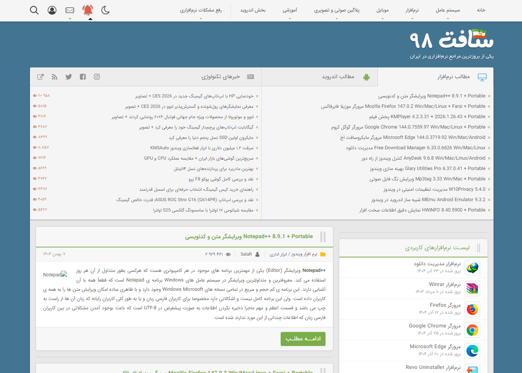Open Micron fifth-gen SSD news
The height and width of the screenshot is (373, 522).
(x=211, y=137)
